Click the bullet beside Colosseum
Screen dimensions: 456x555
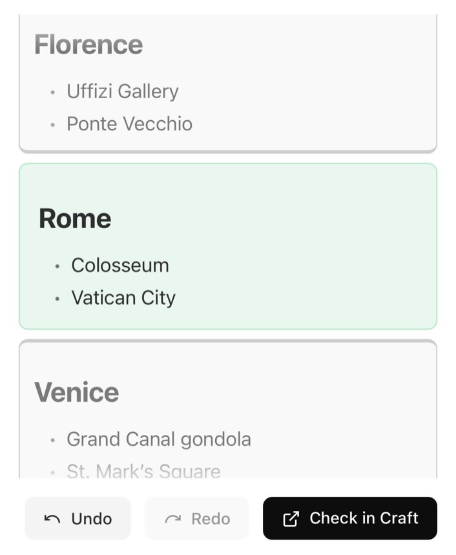click(57, 266)
